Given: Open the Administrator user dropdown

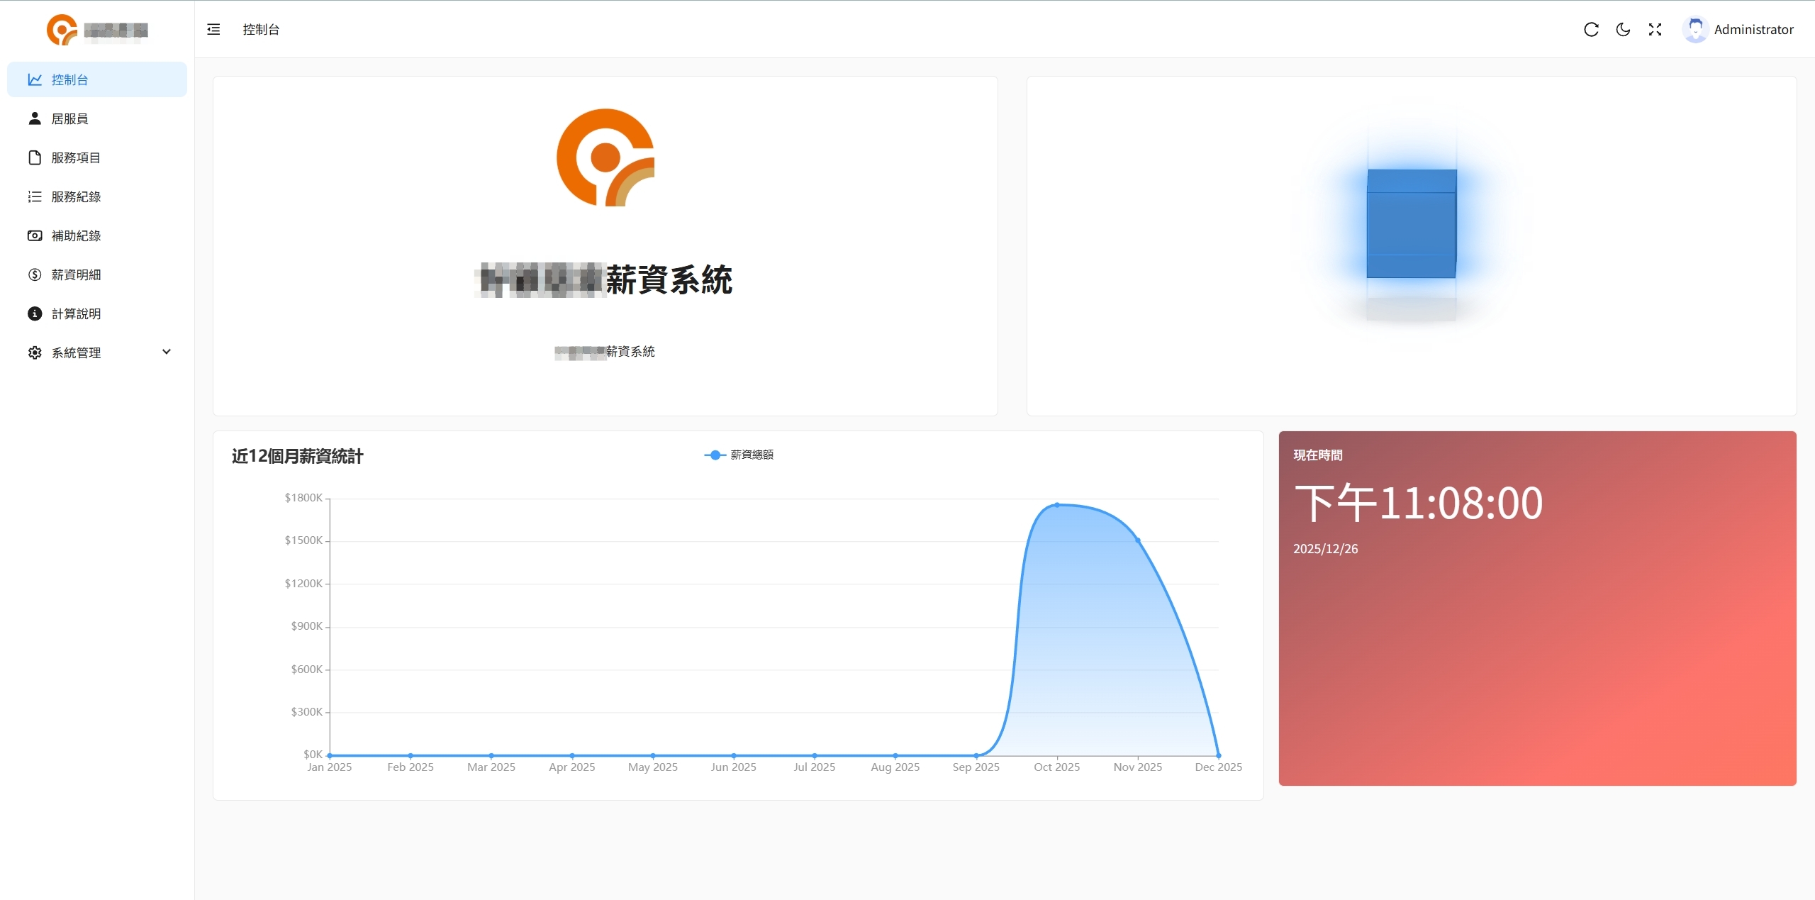Looking at the screenshot, I should coord(1753,29).
